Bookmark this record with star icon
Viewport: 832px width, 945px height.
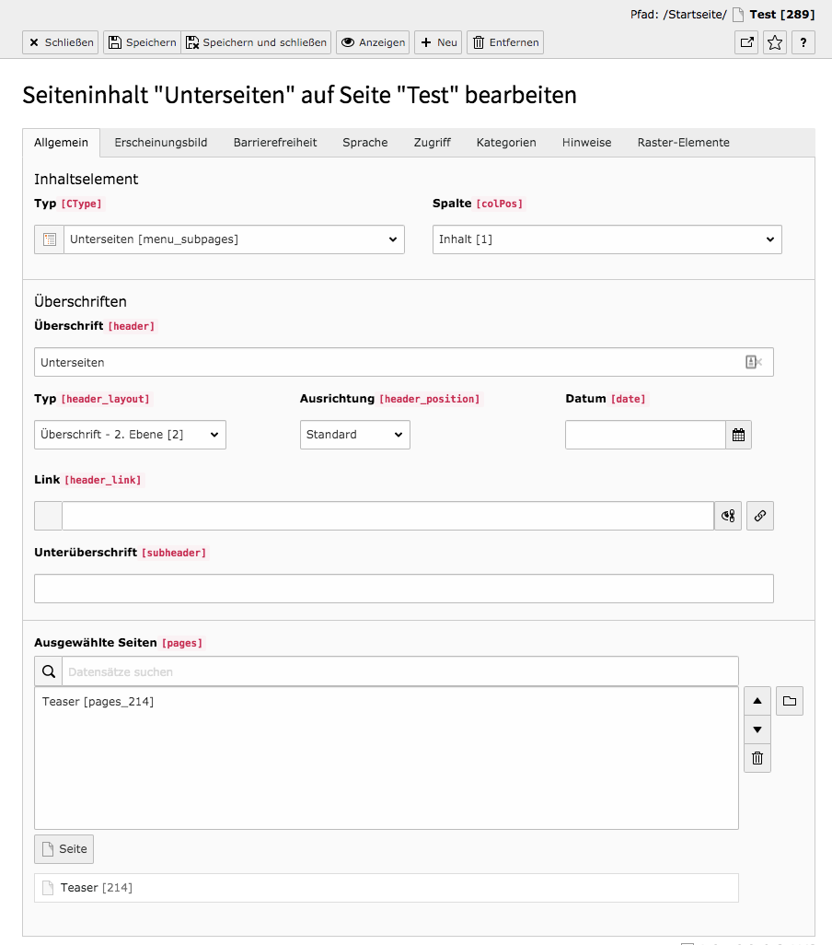(775, 42)
